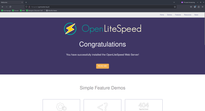Image resolution: width=205 pixels, height=111 pixels.
Task: Click the padlock site security icon
Action: pos(29,7)
